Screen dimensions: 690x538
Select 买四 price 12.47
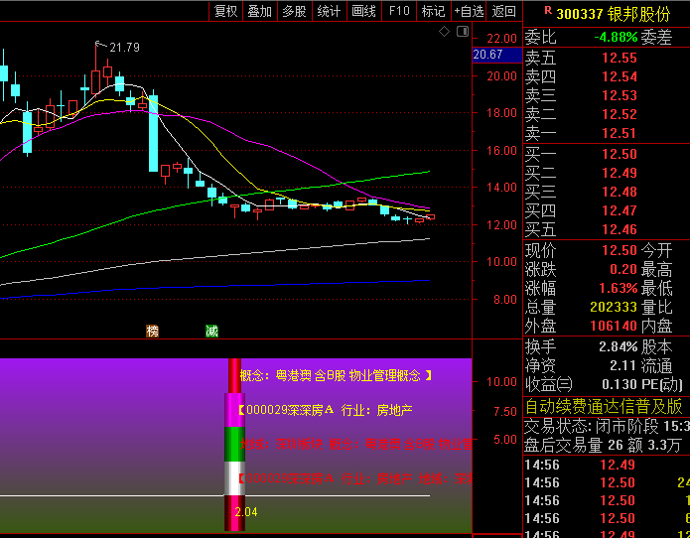[x=620, y=211]
